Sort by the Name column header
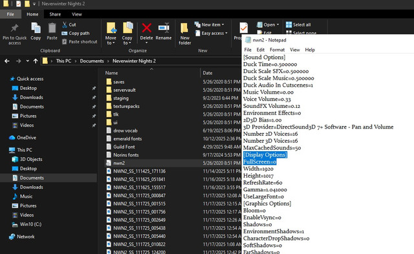 point(111,73)
